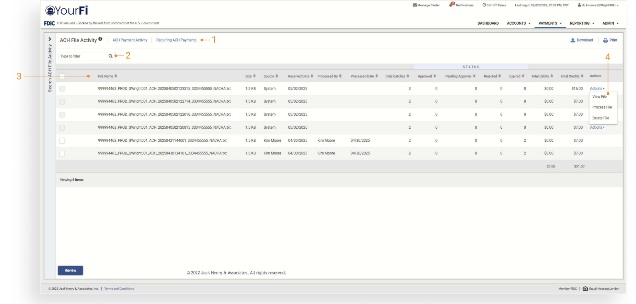The image size is (636, 304).
Task: Click the filter search magnifier icon
Action: 111,56
